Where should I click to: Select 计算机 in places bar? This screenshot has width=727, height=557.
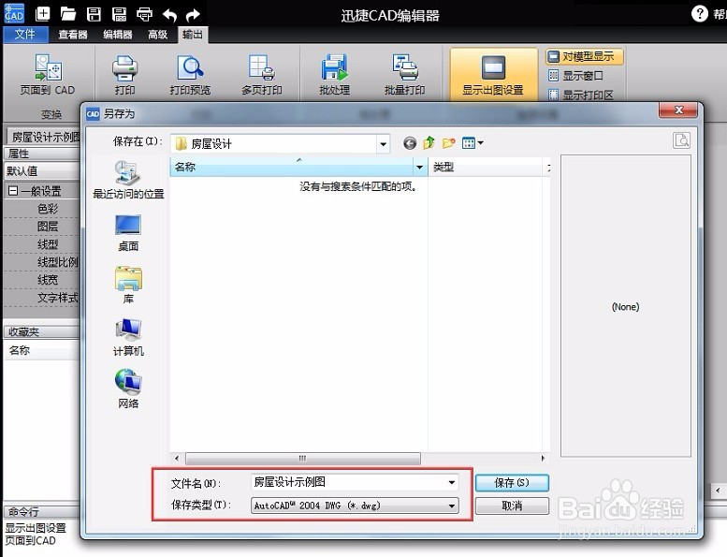click(x=128, y=338)
